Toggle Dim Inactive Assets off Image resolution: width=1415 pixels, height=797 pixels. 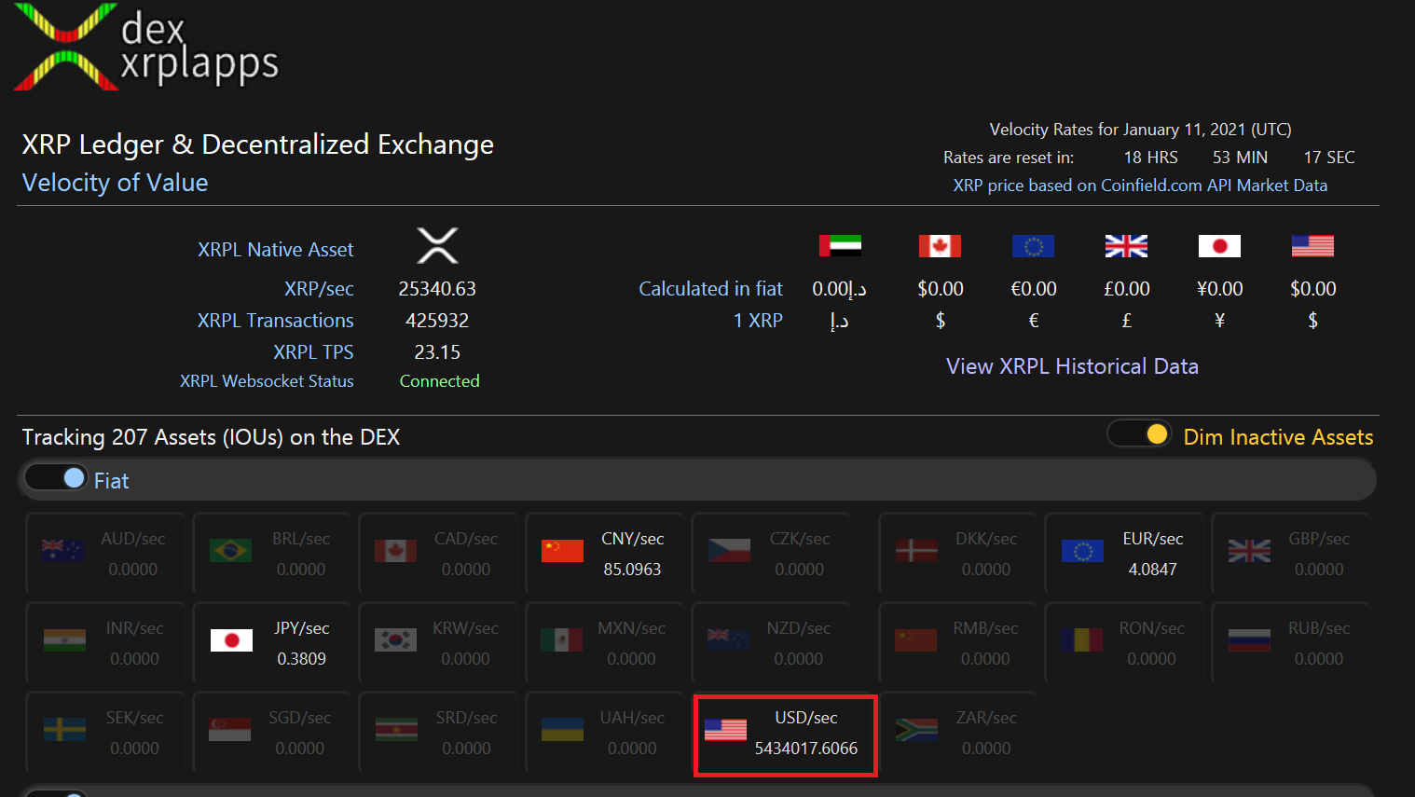click(x=1138, y=433)
